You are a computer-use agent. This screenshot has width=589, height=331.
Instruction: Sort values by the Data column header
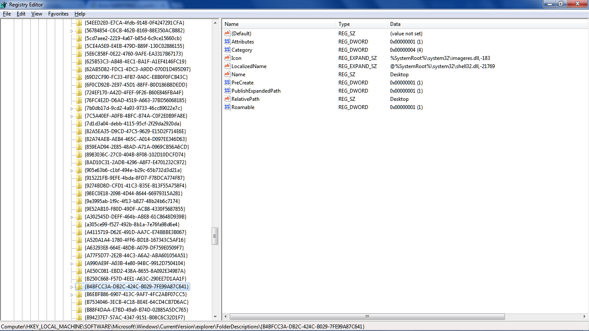487,24
